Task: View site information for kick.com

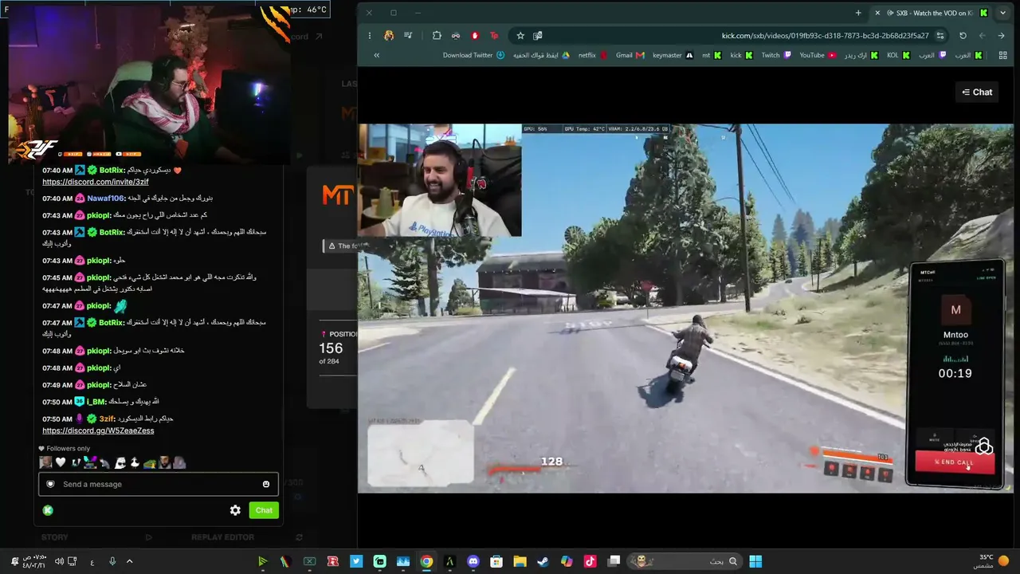Action: tap(940, 35)
